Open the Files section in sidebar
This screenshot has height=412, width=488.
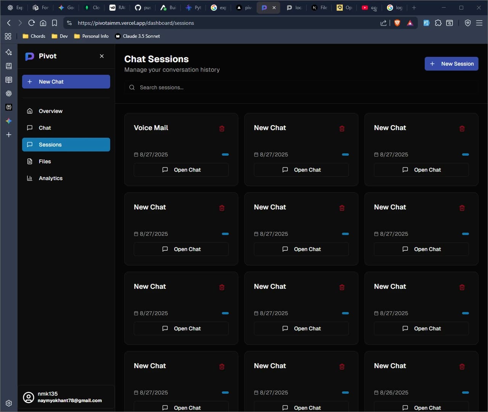click(45, 161)
